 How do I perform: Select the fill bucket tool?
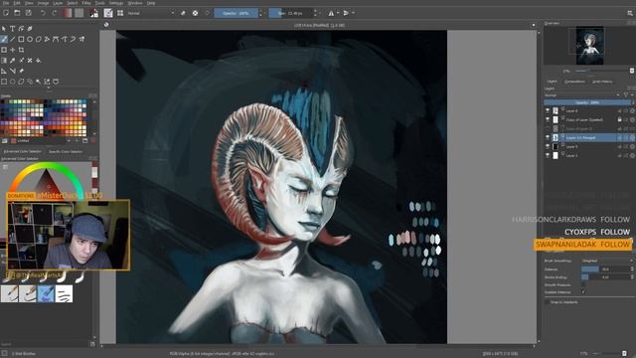(38, 60)
